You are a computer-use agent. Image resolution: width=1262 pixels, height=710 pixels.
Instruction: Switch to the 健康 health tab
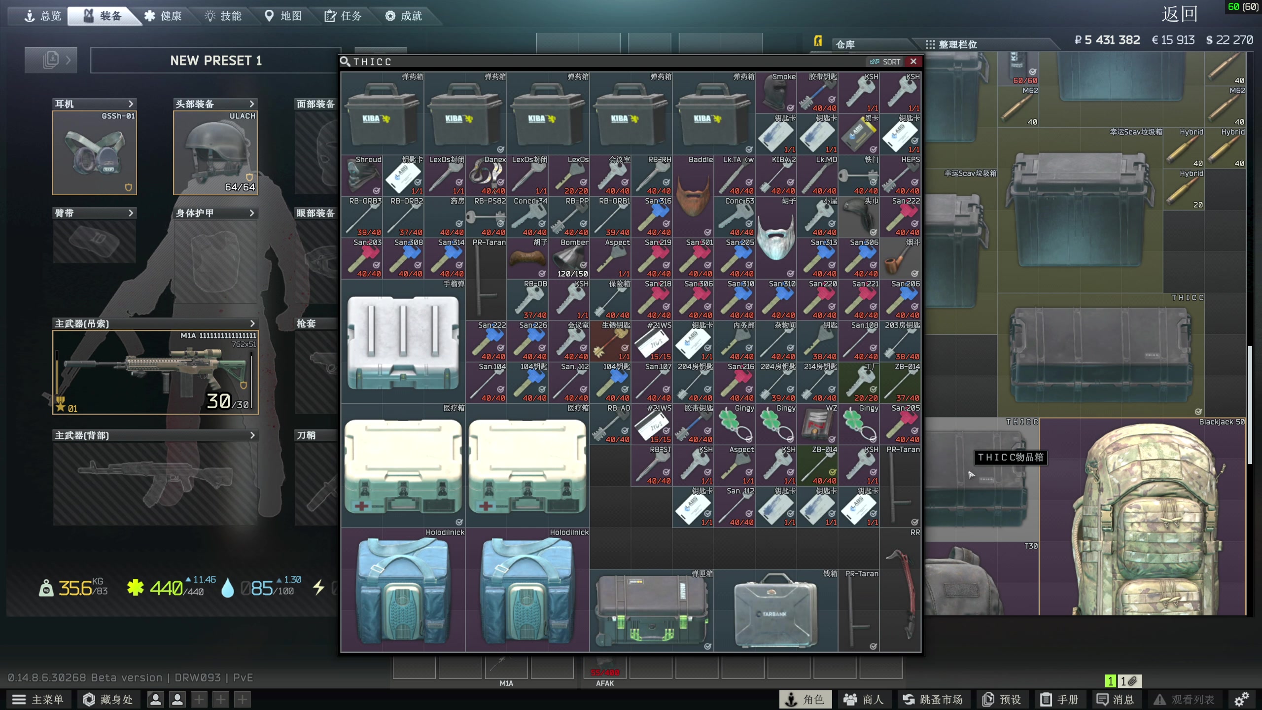pos(163,16)
